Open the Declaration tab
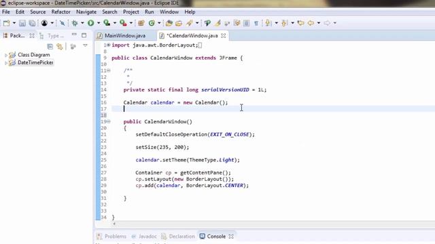Image resolution: width=435 pixels, height=244 pixels. 178,237
